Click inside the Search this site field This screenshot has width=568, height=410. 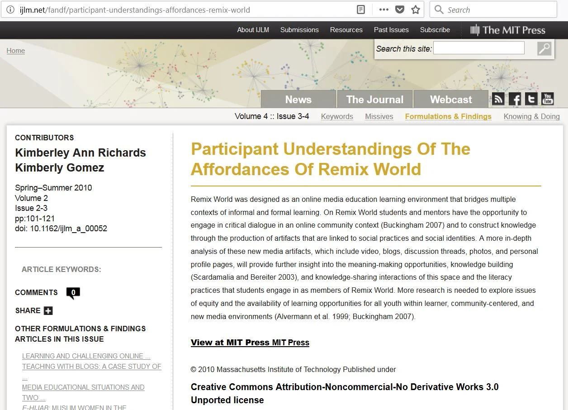coord(478,48)
